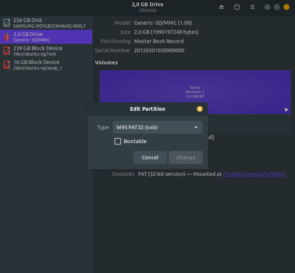The image size is (295, 273).
Task: Minimize the Disks window
Action: (267, 7)
